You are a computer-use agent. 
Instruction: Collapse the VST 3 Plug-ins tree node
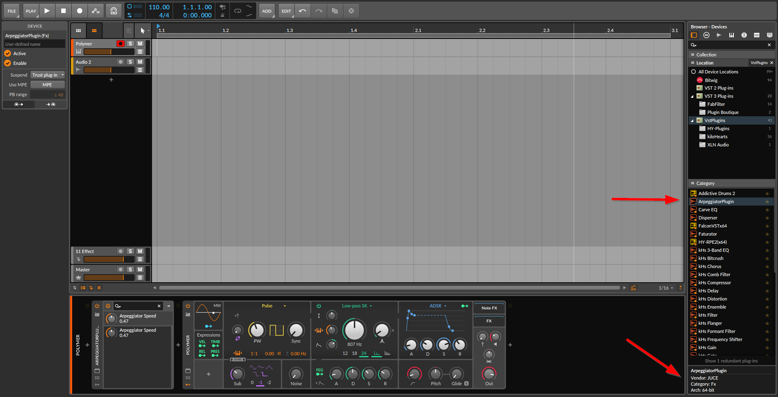pos(692,97)
